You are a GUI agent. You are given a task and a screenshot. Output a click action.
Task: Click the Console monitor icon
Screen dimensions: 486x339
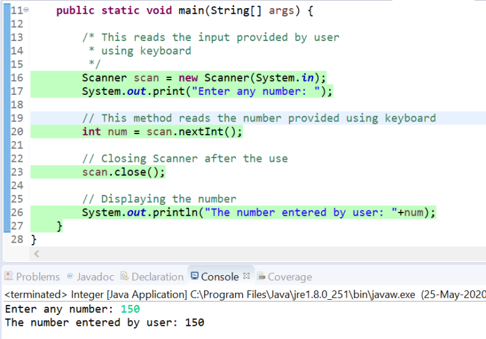tap(194, 276)
